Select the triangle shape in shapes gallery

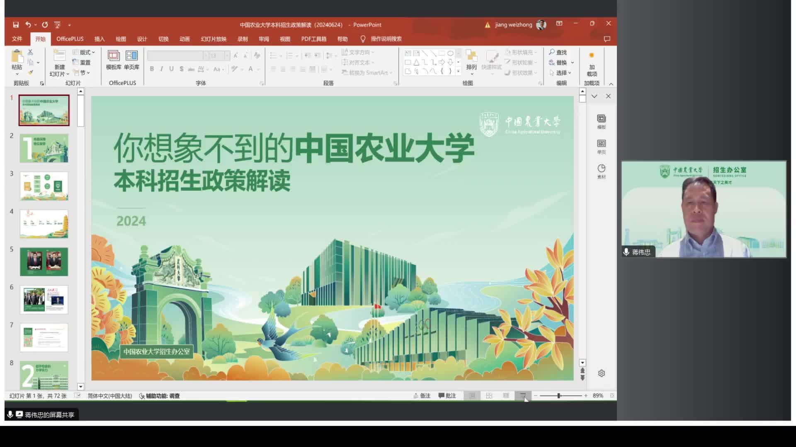[x=416, y=62]
